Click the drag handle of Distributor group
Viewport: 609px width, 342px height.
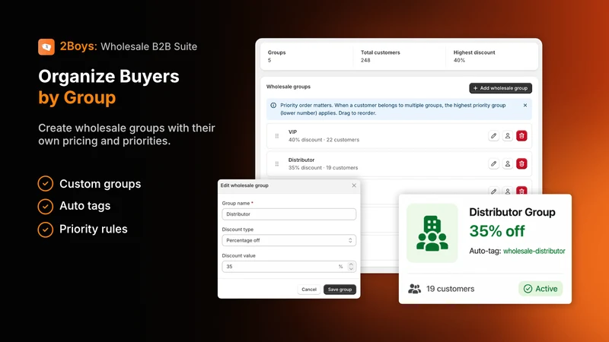tap(277, 163)
